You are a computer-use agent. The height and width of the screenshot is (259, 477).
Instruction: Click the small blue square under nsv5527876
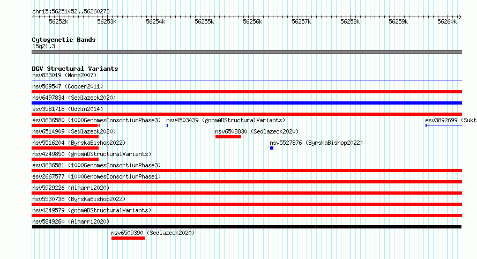pyautogui.click(x=272, y=148)
